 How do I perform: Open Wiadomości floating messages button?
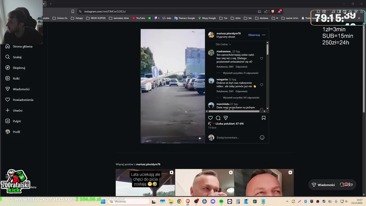point(333,185)
